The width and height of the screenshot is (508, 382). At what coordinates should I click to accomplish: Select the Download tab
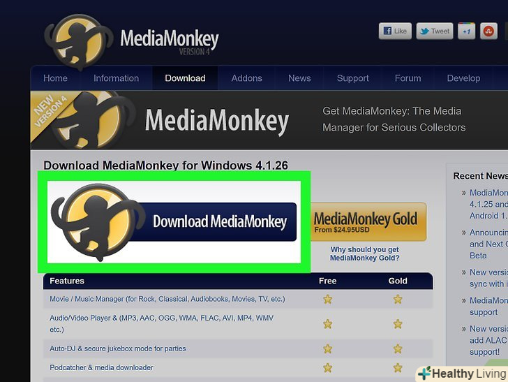[x=185, y=78]
